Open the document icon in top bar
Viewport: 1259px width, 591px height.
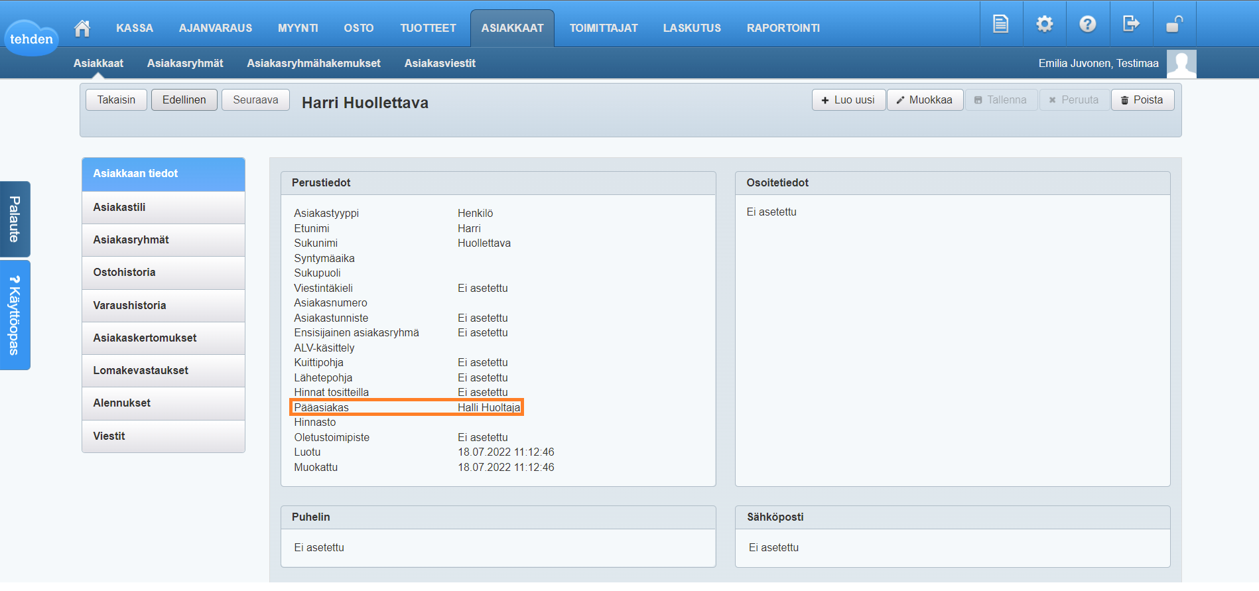point(1000,24)
